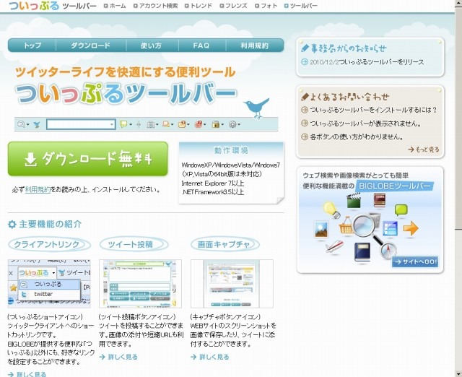This screenshot has width=462, height=377.
Task: Open アカウント検索 in the top navigation
Action: click(x=156, y=6)
